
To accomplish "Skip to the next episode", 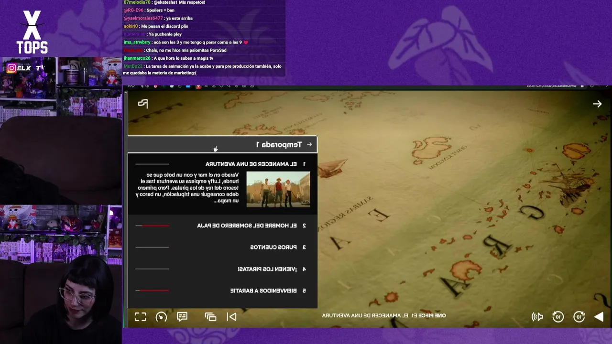I will tap(231, 317).
